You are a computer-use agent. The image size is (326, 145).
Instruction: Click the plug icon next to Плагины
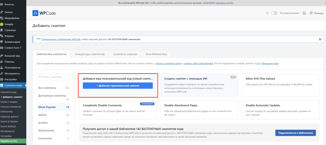tap(2, 62)
